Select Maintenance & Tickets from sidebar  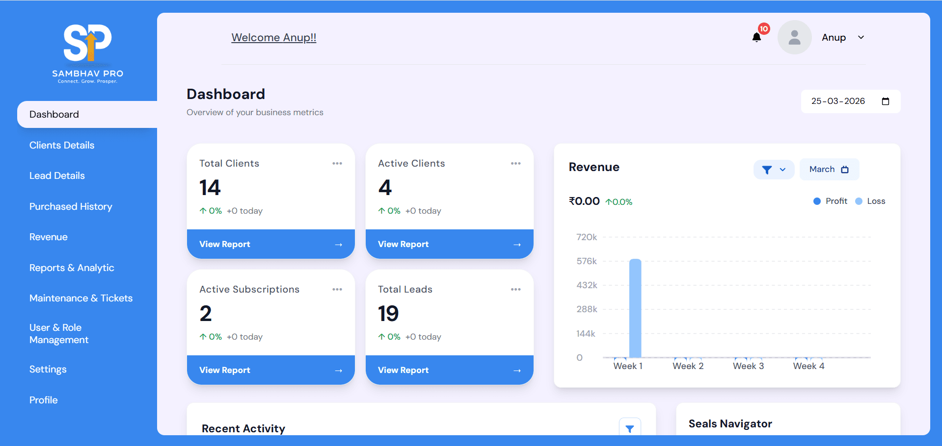click(x=81, y=298)
